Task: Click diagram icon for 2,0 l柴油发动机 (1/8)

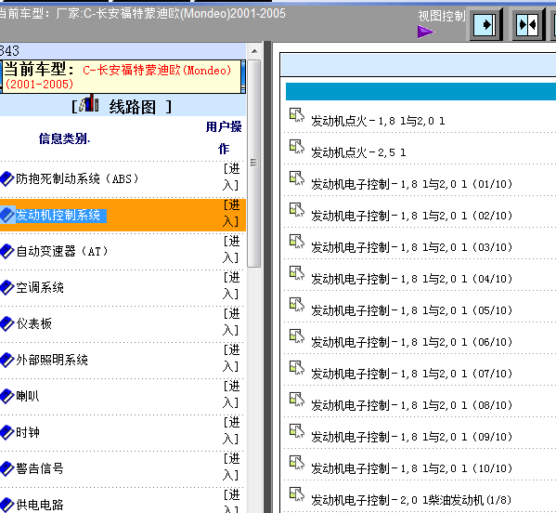Action: pos(297,494)
